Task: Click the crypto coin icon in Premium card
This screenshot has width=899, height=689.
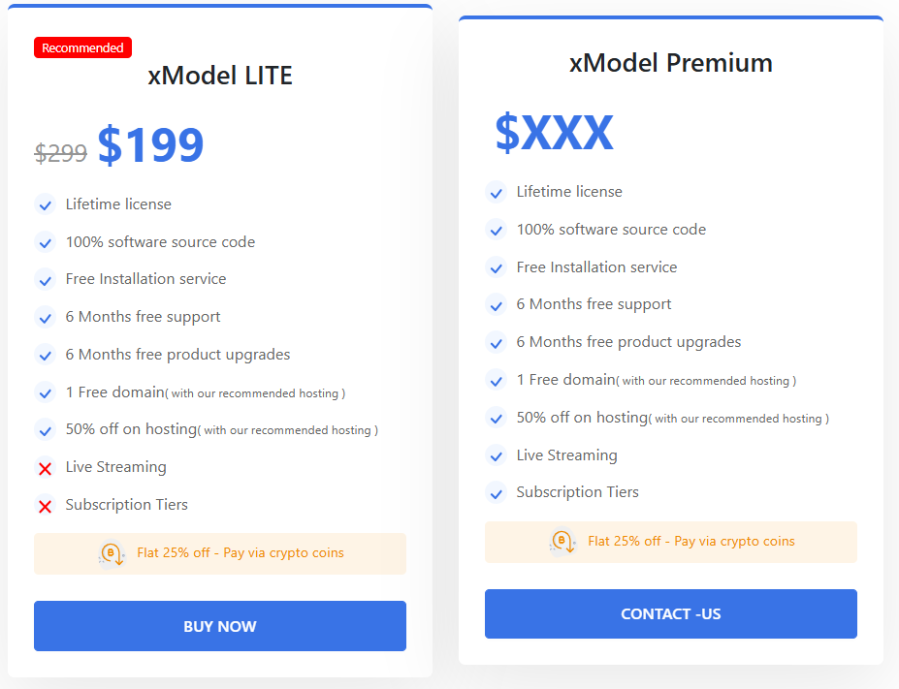Action: (562, 542)
